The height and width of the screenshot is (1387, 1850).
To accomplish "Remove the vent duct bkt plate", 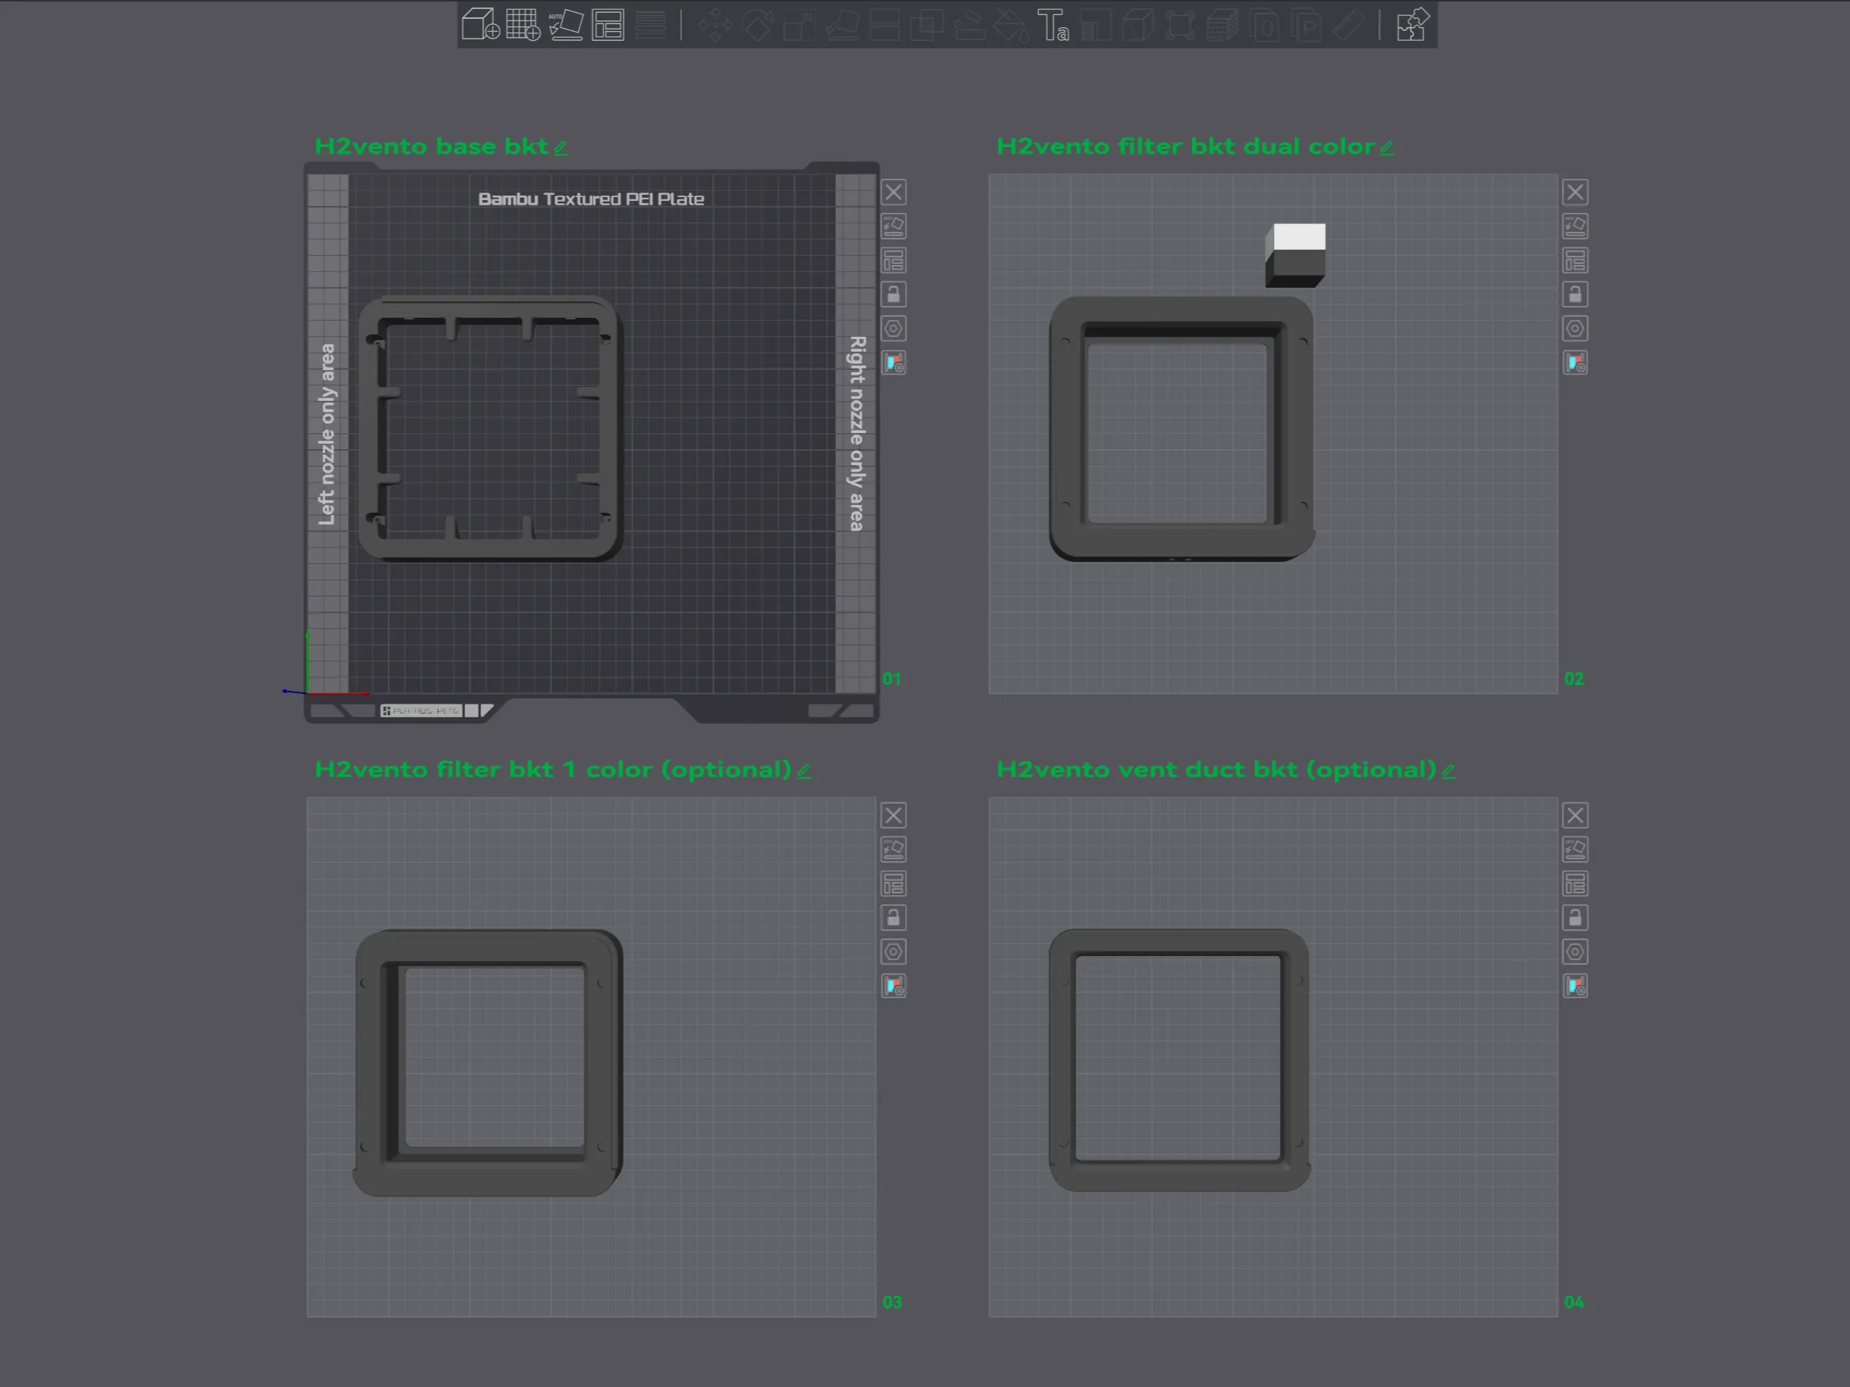I will [1575, 815].
